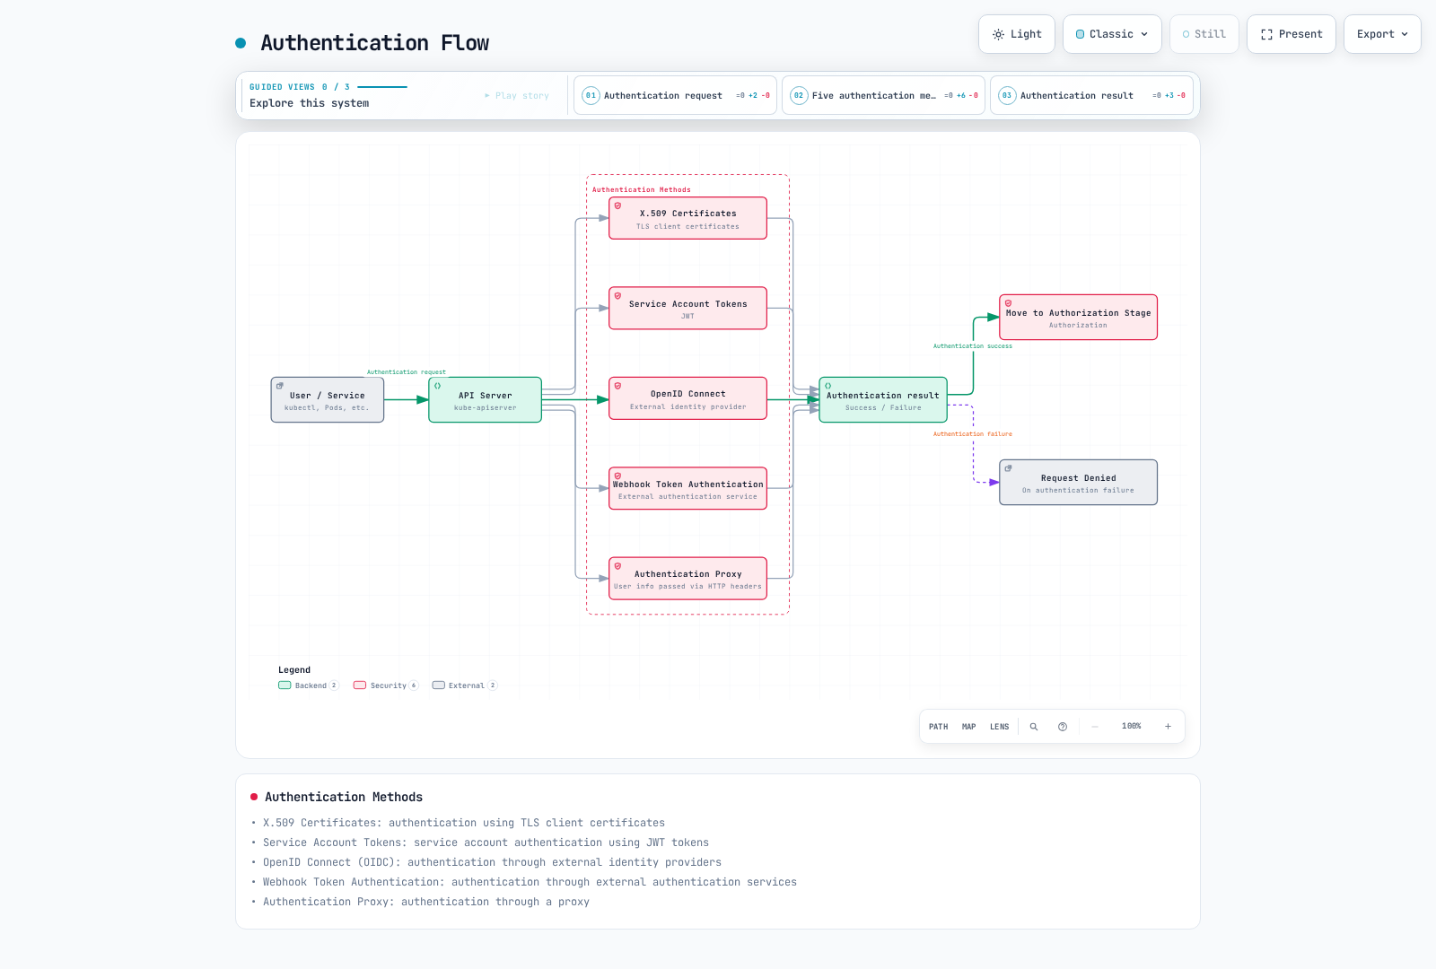The height and width of the screenshot is (969, 1436).
Task: Click shield icon on Authentication Proxy node
Action: pos(617,566)
